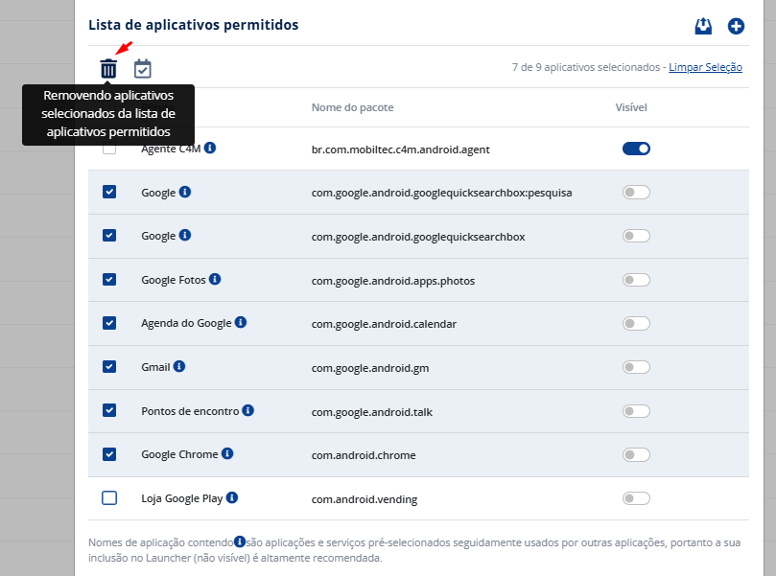Click the Nome do pacote column header
The image size is (776, 576).
(x=352, y=107)
